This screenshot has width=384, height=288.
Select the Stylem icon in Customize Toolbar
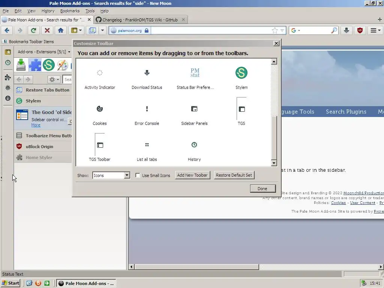click(241, 73)
